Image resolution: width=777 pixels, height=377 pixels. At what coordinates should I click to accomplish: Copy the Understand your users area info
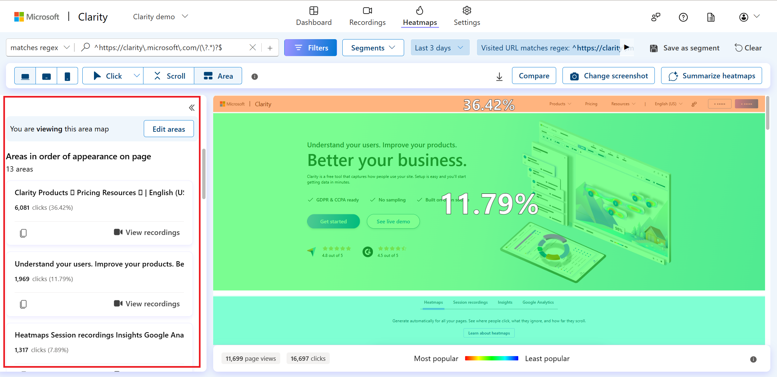(23, 304)
